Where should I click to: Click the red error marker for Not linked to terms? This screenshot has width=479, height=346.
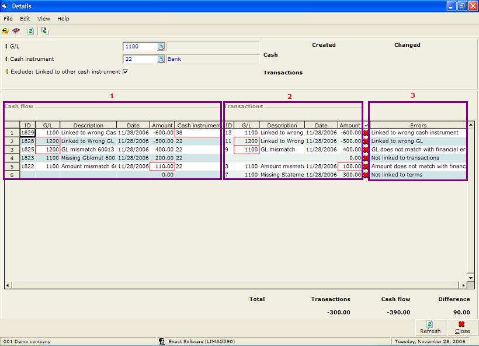click(x=366, y=174)
